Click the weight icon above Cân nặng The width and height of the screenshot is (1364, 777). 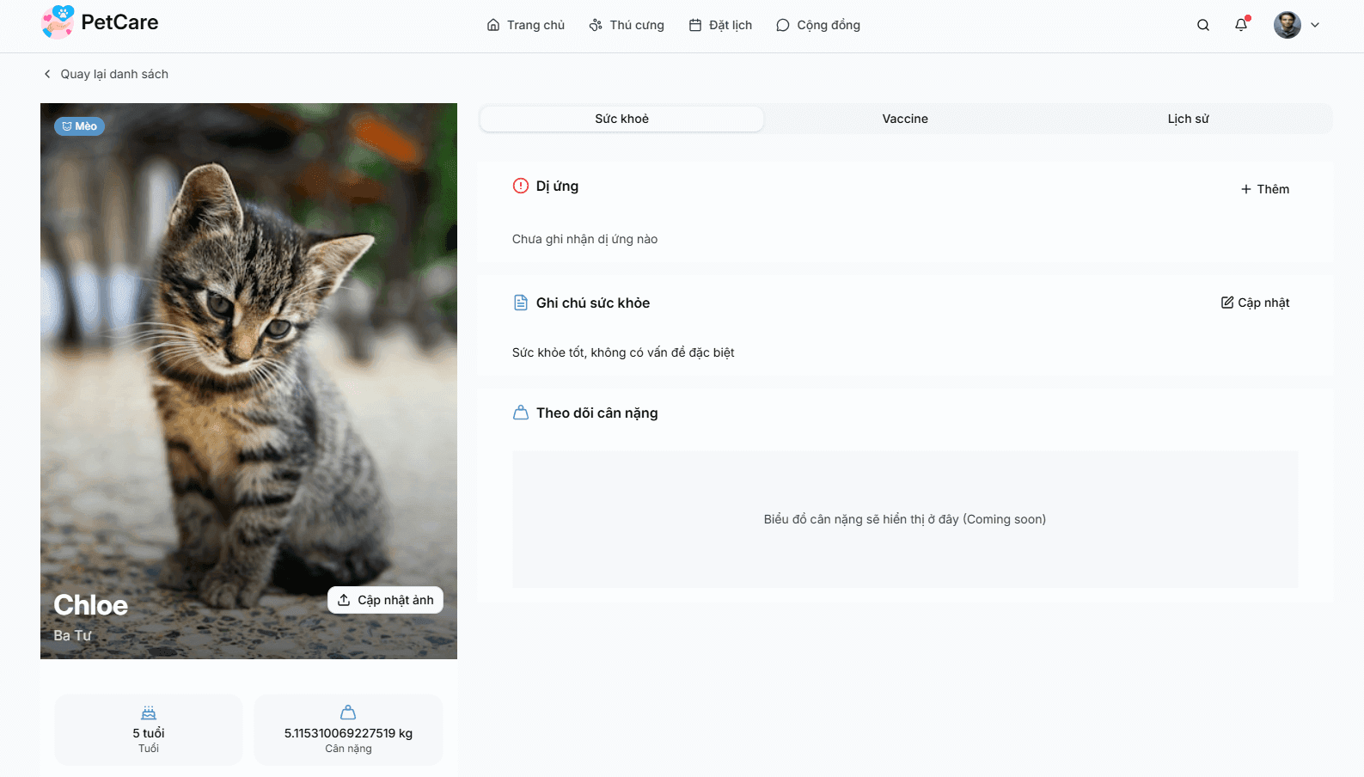pyautogui.click(x=348, y=713)
